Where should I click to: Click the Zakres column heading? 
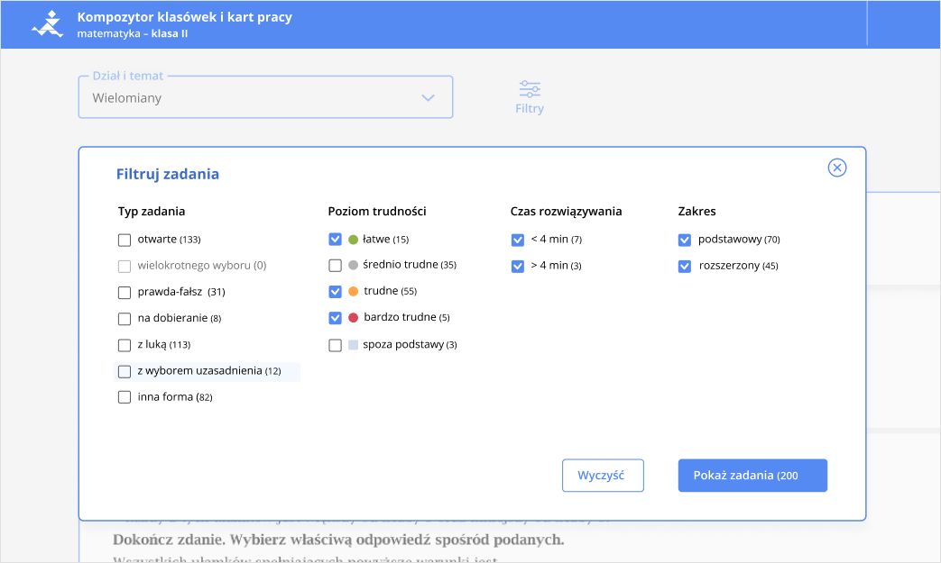click(697, 212)
